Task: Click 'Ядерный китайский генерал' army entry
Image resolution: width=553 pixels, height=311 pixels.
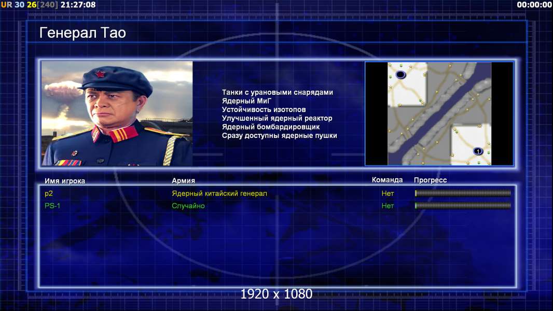Action: point(219,193)
